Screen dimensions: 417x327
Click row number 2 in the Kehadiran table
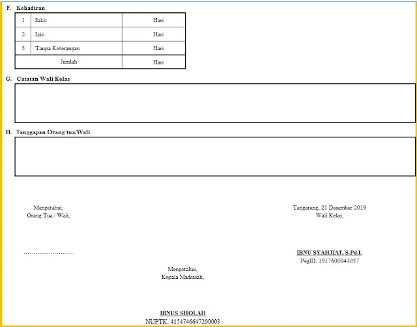(23, 35)
